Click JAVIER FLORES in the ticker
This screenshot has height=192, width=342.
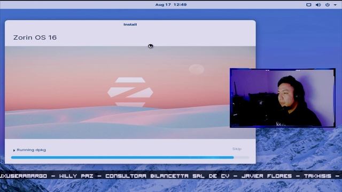pyautogui.click(x=267, y=176)
